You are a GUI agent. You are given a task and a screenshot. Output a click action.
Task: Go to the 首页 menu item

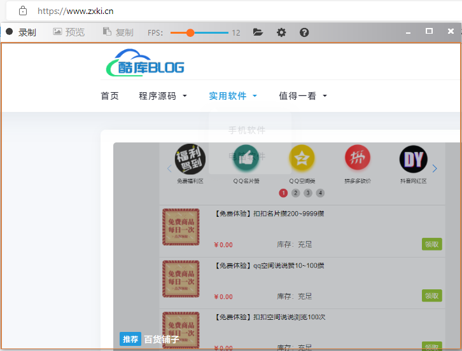tap(109, 96)
